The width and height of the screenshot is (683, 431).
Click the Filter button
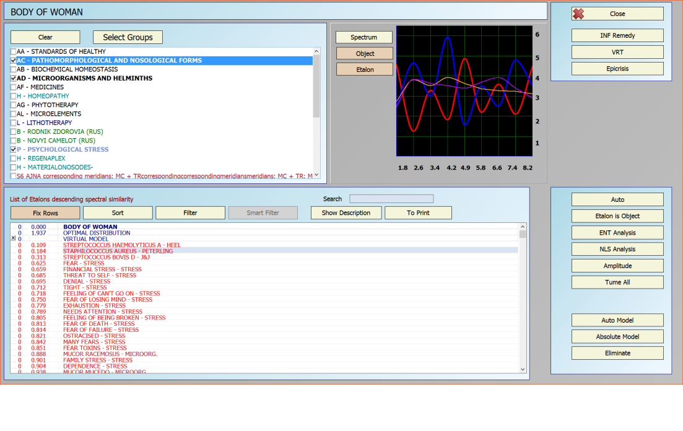point(190,212)
